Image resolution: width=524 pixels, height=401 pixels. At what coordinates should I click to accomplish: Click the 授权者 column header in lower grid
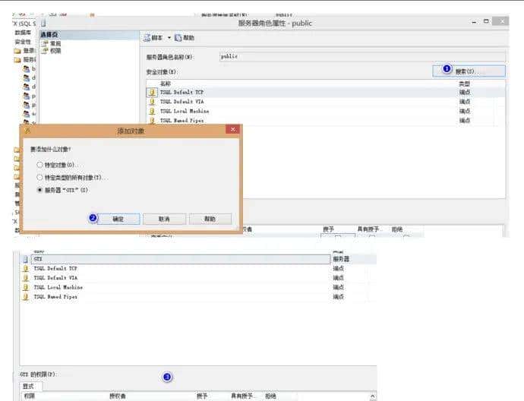[x=118, y=396]
